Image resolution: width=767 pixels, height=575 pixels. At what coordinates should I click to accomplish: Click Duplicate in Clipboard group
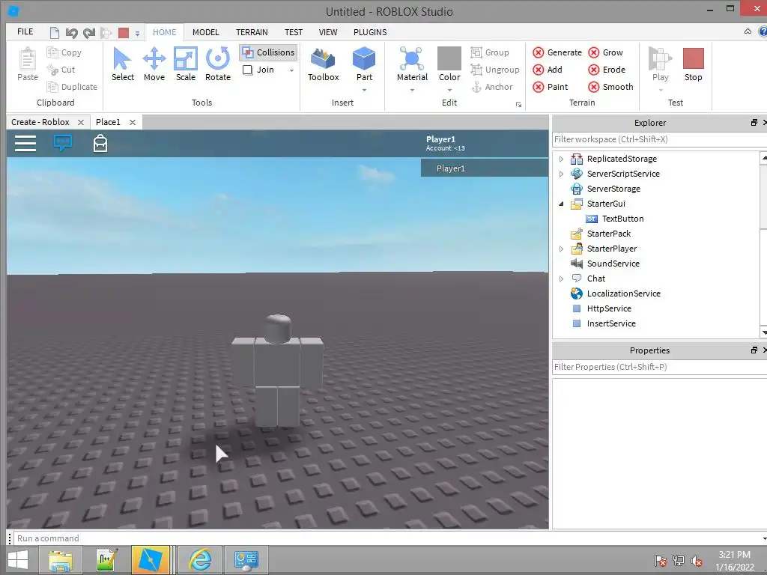pyautogui.click(x=72, y=87)
